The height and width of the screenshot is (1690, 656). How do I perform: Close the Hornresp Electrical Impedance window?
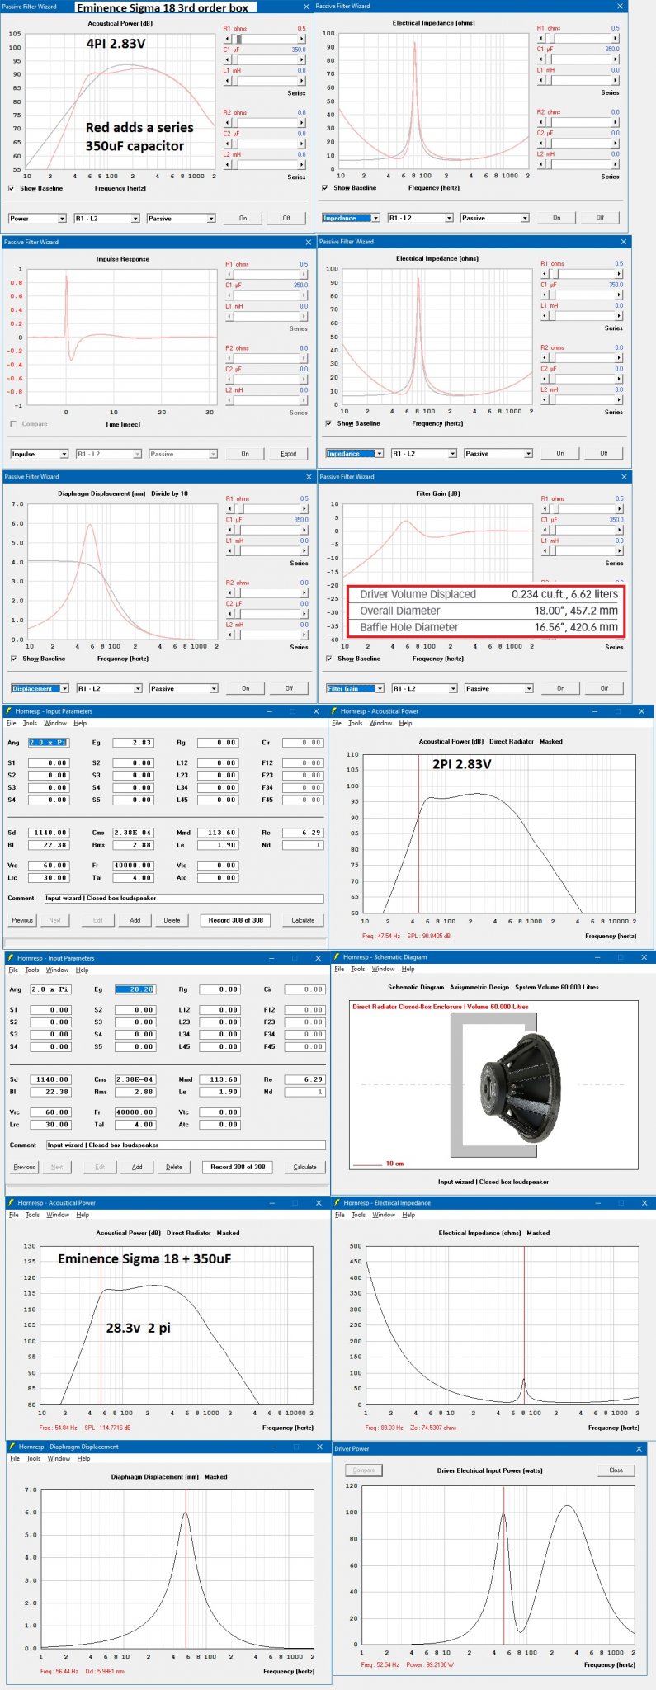pyautogui.click(x=643, y=1202)
